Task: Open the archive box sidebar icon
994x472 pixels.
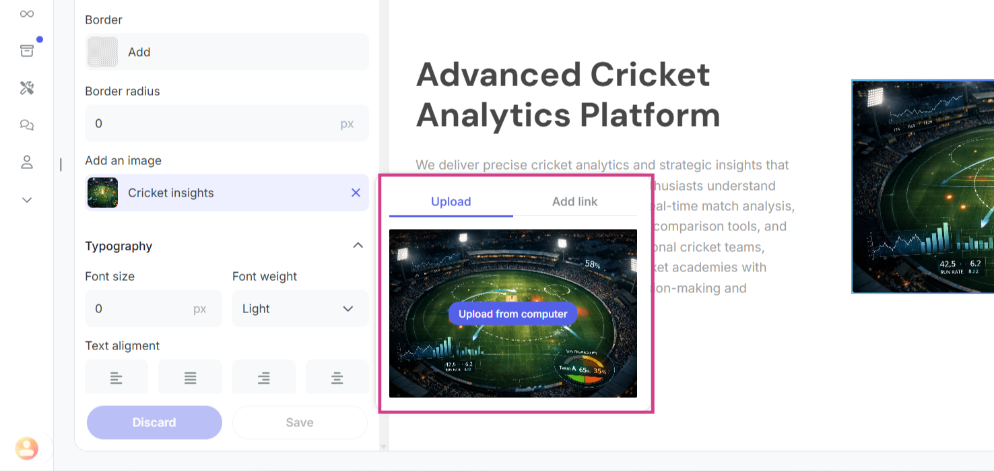Action: (27, 50)
